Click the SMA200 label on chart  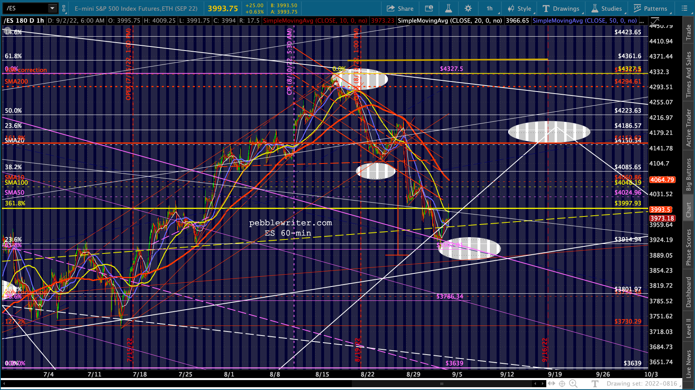[16, 82]
